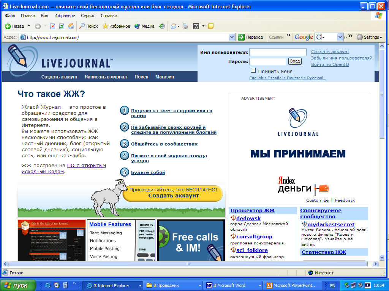Image resolution: width=389 pixels, height=291 pixels.
Task: Click in the Имя пользователя input field
Action: (278, 52)
